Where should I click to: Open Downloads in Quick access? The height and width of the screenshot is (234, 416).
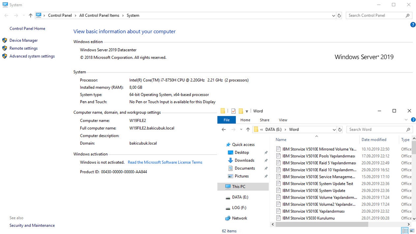[244, 160]
